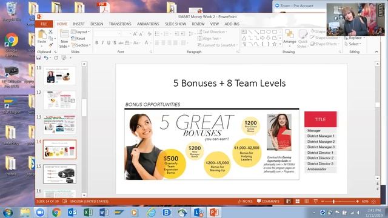Switch to the DESIGN tab

pos(96,24)
